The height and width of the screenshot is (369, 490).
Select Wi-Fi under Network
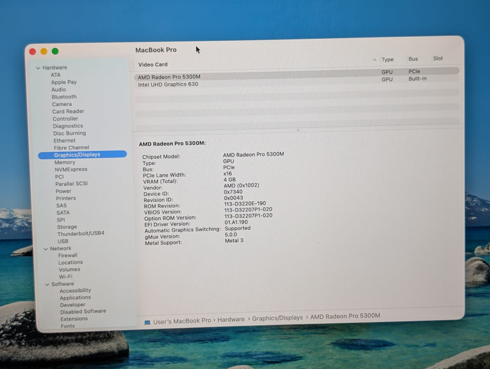[66, 277]
